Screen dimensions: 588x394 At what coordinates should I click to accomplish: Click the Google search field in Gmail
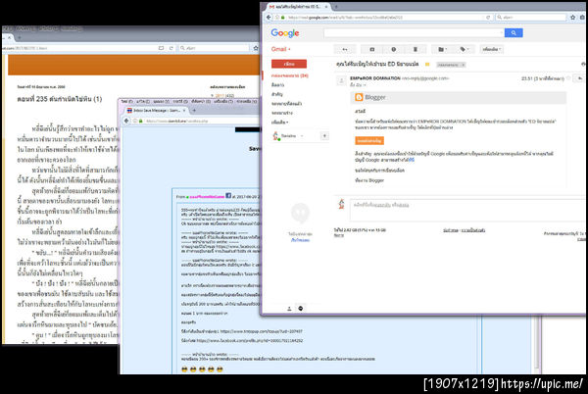click(x=414, y=33)
